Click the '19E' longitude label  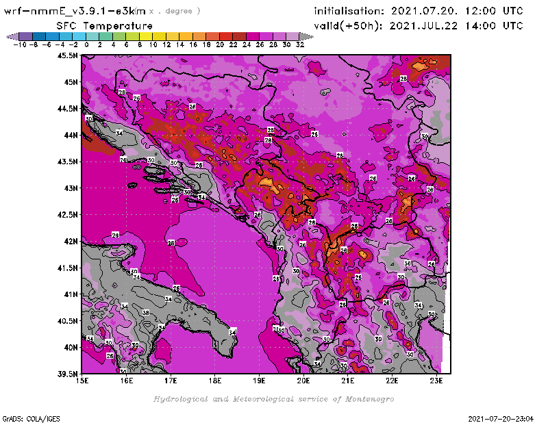[x=260, y=381]
